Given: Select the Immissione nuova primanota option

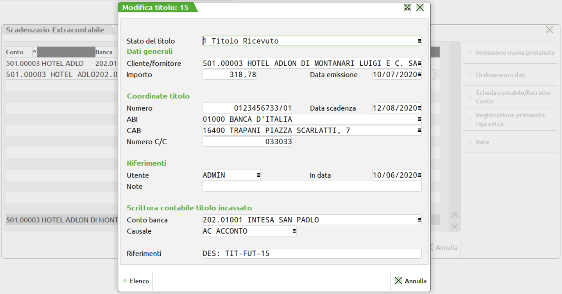Looking at the screenshot, I should pyautogui.click(x=514, y=53).
